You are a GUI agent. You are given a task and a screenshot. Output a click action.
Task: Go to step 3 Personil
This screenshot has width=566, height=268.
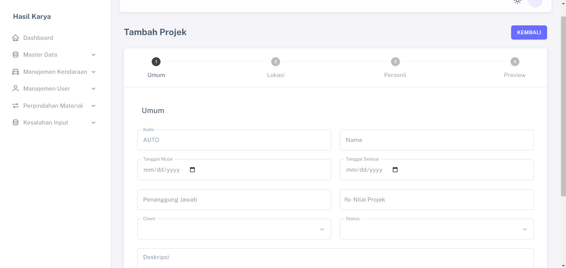pos(395,62)
